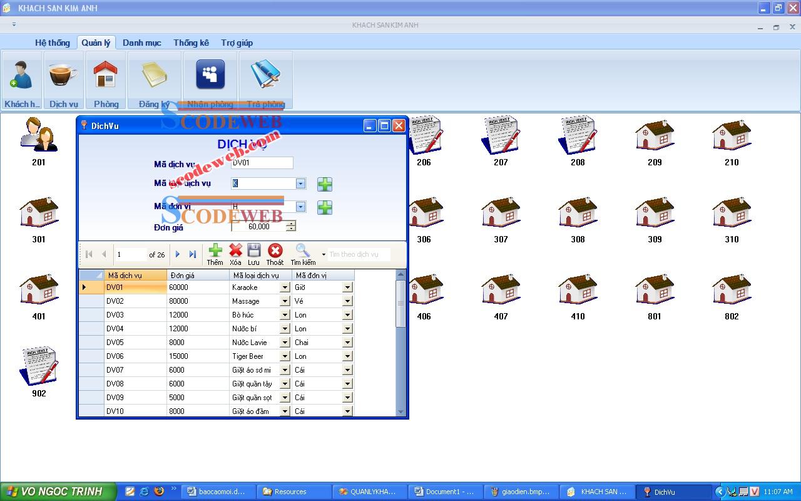Open Karaoke service type dropdown in grid
The width and height of the screenshot is (801, 501).
pyautogui.click(x=285, y=287)
